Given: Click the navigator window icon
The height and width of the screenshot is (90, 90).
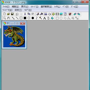Looking at the screenshot, I should point(65,14).
